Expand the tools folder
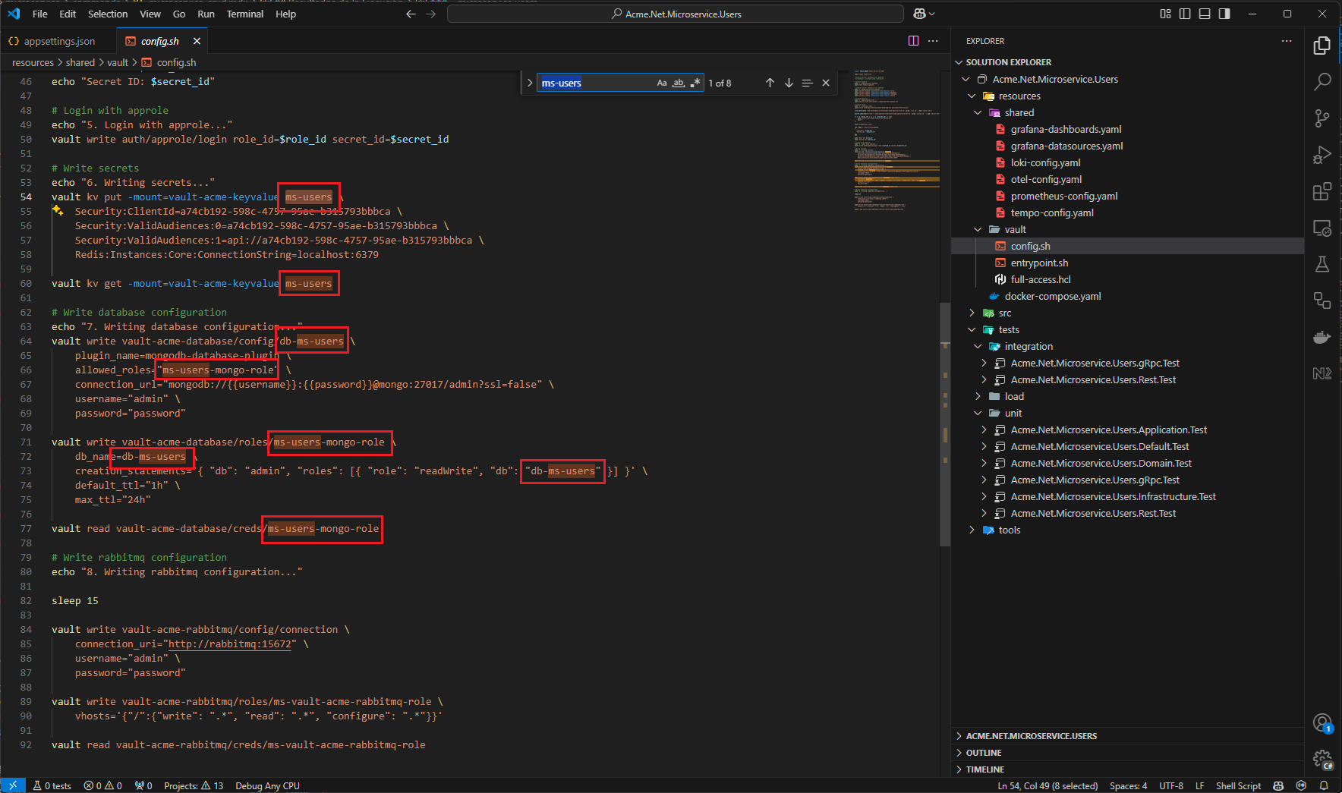 click(x=972, y=530)
